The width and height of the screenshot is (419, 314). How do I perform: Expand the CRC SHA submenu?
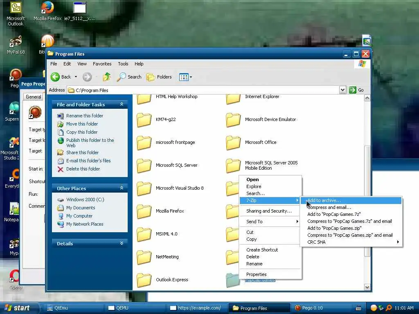pos(351,242)
